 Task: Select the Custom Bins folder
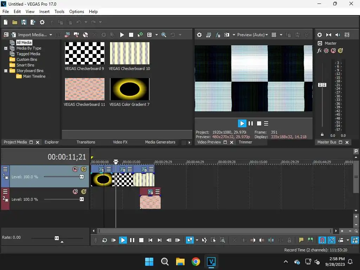point(27,59)
